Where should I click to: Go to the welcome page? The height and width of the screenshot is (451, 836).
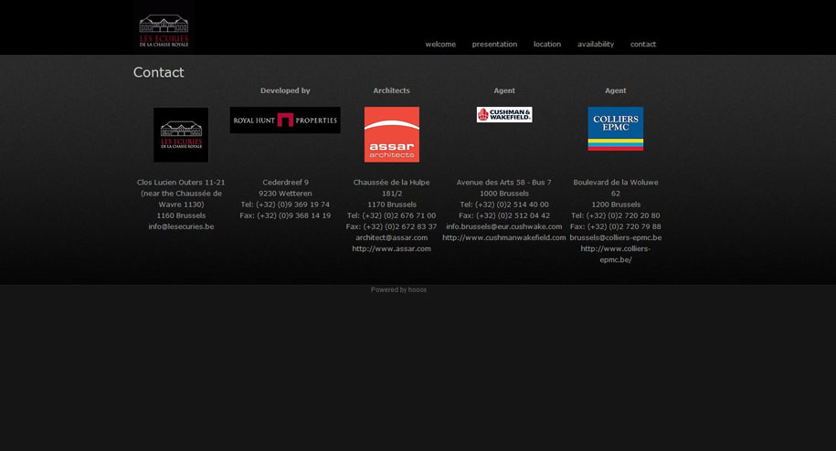[440, 44]
